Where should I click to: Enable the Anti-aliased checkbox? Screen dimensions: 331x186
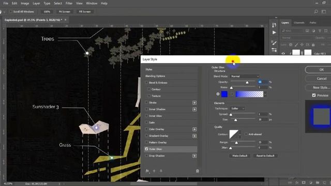tap(246, 134)
